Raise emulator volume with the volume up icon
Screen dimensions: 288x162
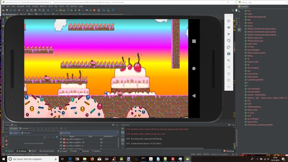[229, 27]
